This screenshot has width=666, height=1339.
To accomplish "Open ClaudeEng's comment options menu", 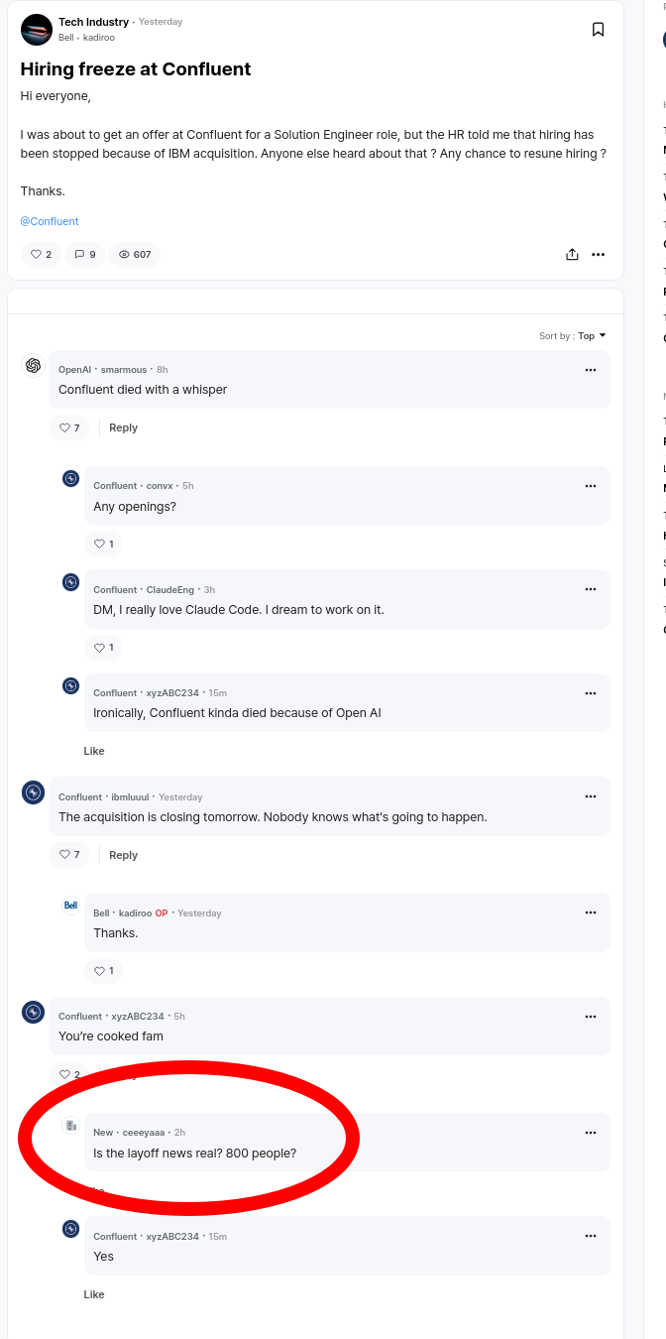I will (591, 588).
